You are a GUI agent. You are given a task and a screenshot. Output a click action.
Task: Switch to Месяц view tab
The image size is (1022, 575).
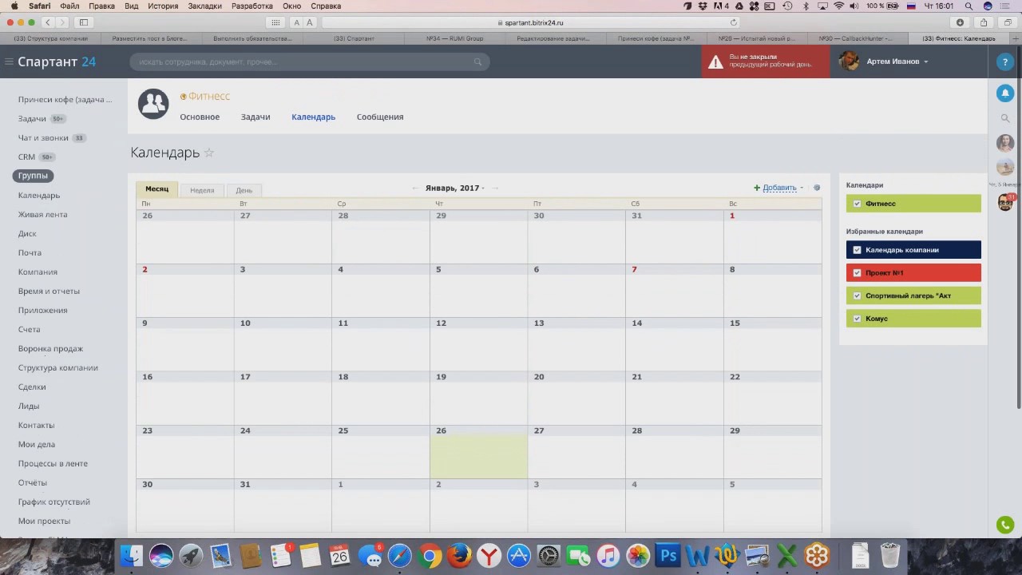pos(156,189)
